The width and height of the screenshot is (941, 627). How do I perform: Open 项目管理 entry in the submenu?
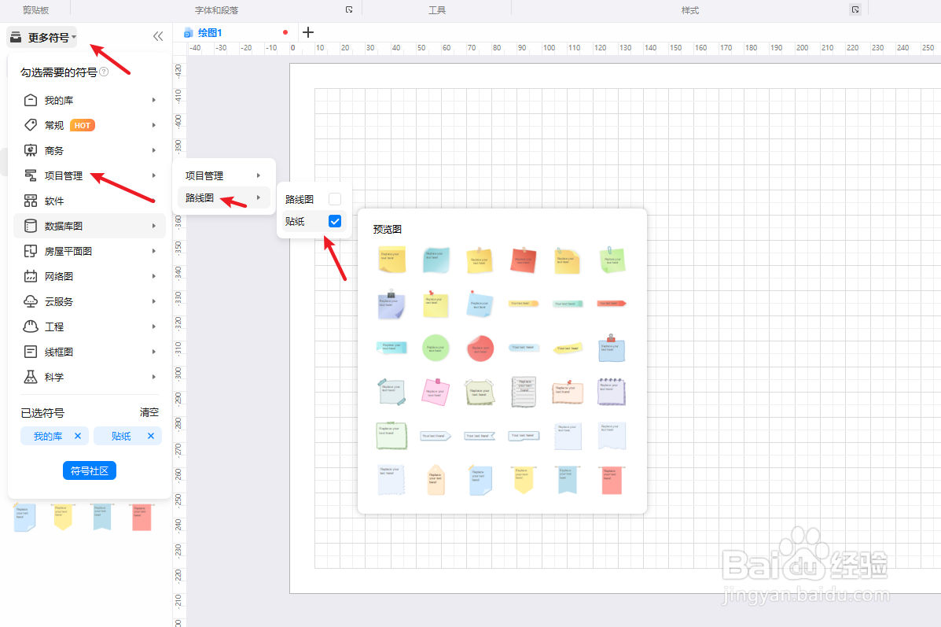click(x=223, y=175)
